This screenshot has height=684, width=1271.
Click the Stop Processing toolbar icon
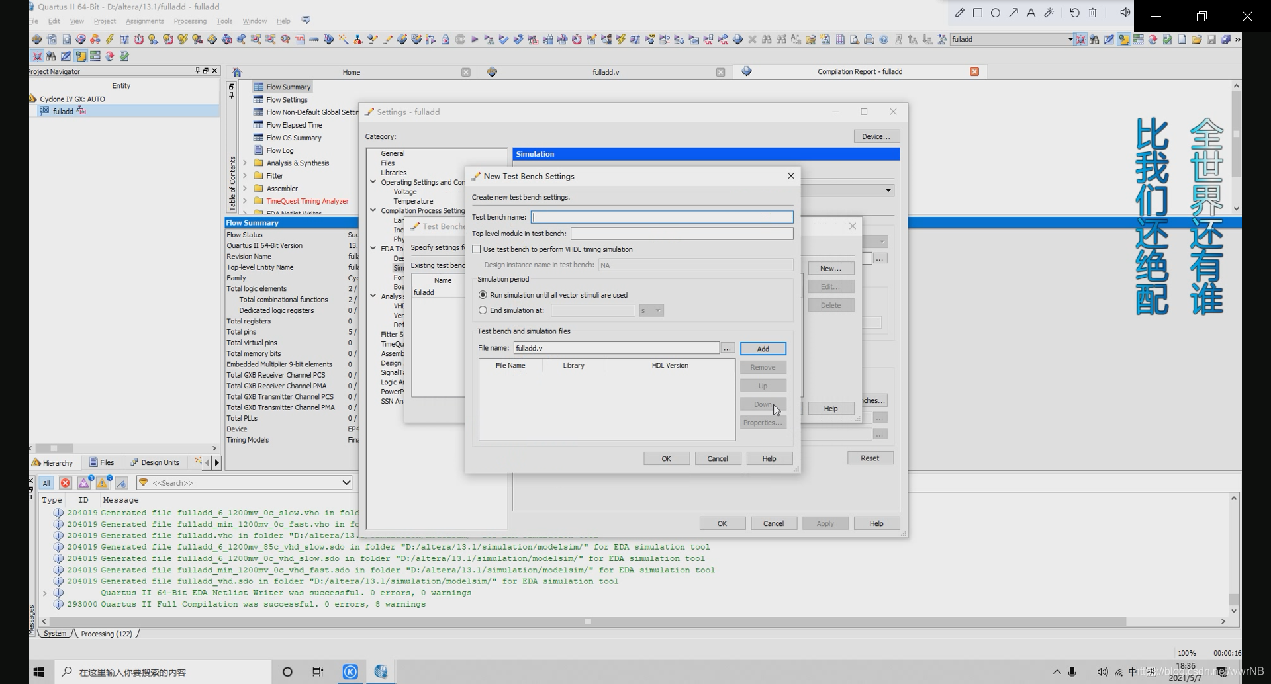pyautogui.click(x=460, y=40)
